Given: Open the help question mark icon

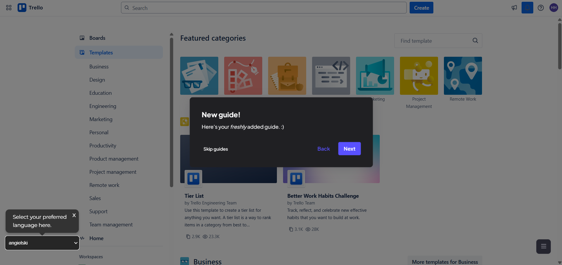Looking at the screenshot, I should pyautogui.click(x=541, y=8).
